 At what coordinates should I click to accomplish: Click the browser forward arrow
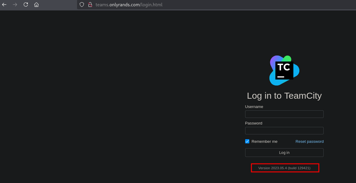[x=15, y=4]
